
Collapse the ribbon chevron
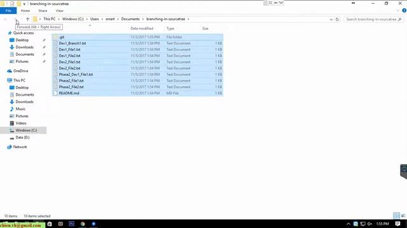(398, 11)
